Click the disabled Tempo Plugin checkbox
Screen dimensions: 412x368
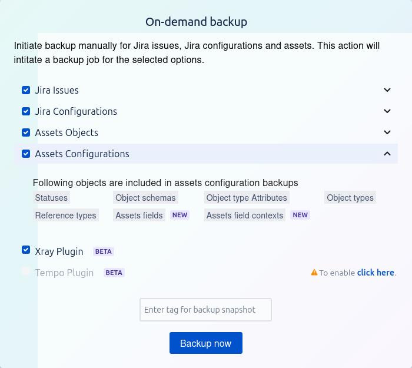tap(26, 271)
